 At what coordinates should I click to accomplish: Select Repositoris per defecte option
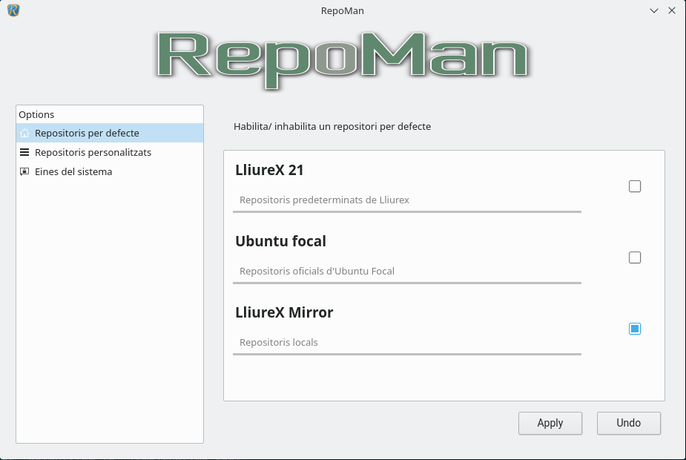110,133
